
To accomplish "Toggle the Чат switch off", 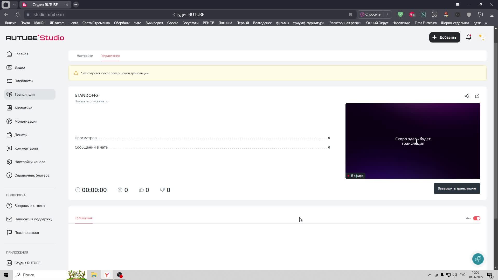I will click(x=477, y=218).
